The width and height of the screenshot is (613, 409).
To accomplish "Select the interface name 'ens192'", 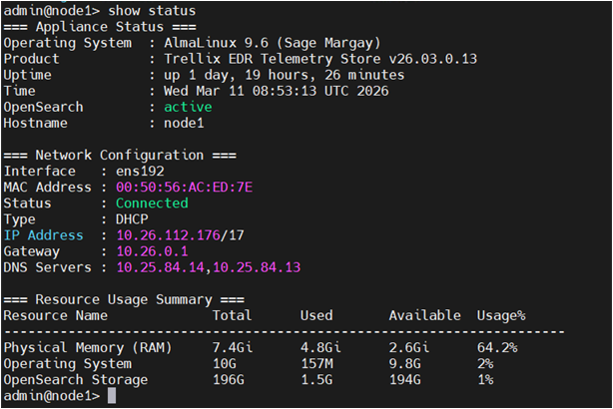I will [x=140, y=172].
